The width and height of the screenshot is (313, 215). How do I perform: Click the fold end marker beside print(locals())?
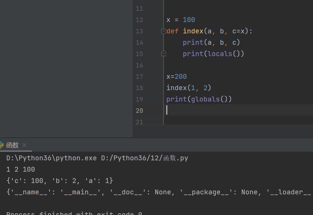click(x=164, y=54)
